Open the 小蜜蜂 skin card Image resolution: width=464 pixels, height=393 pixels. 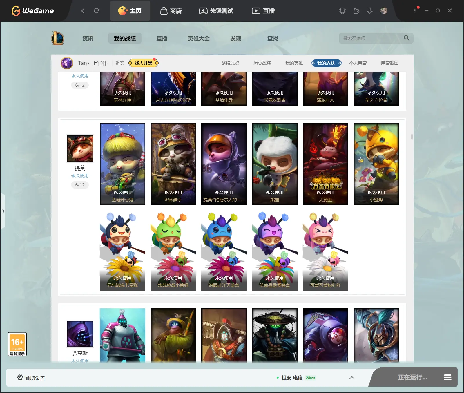376,164
